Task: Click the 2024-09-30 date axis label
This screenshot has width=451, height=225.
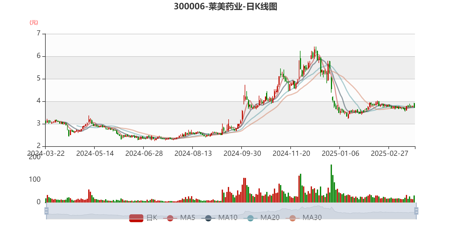Action: coord(242,154)
